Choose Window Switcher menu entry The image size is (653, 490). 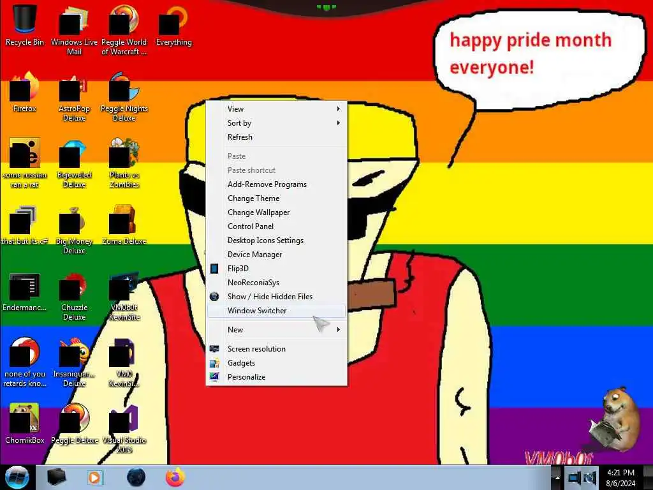[277, 311]
